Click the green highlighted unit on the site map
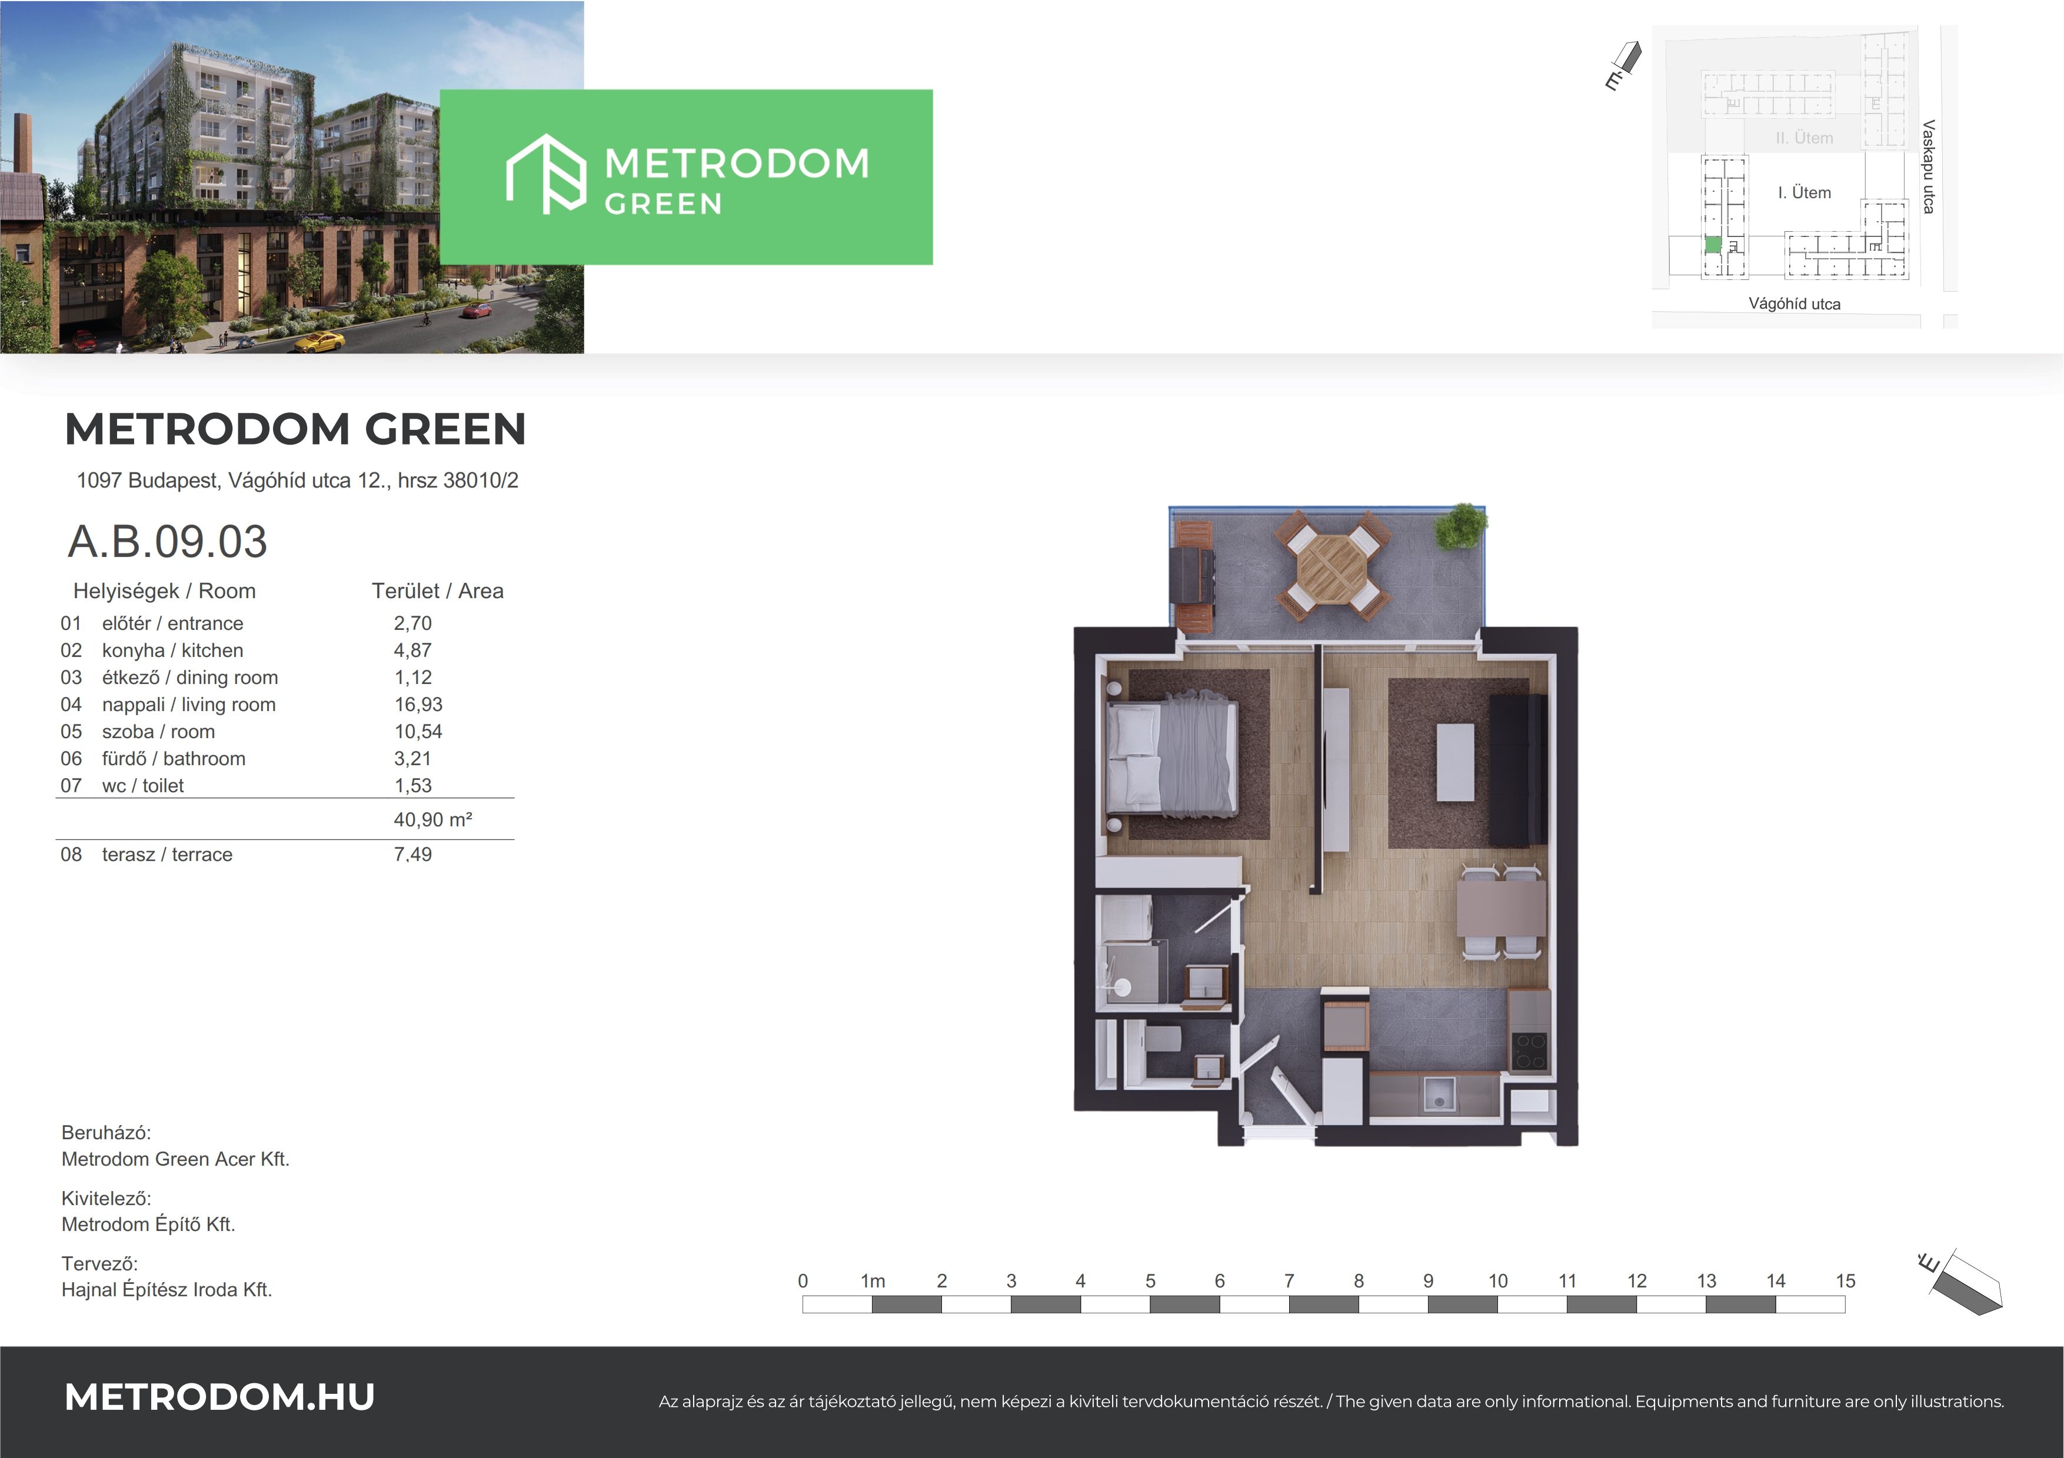2064x1458 pixels. click(x=1713, y=244)
